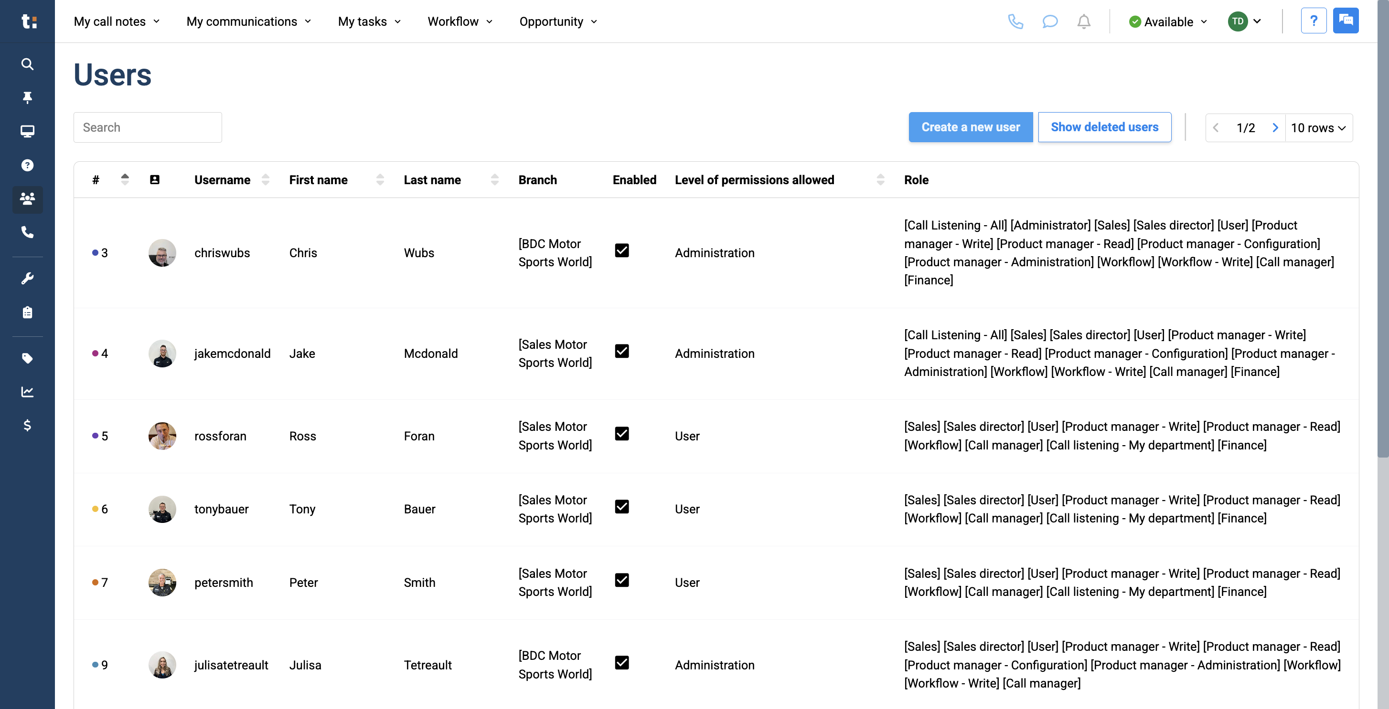
Task: Uncheck Enabled for user chriswubs
Action: pos(622,250)
